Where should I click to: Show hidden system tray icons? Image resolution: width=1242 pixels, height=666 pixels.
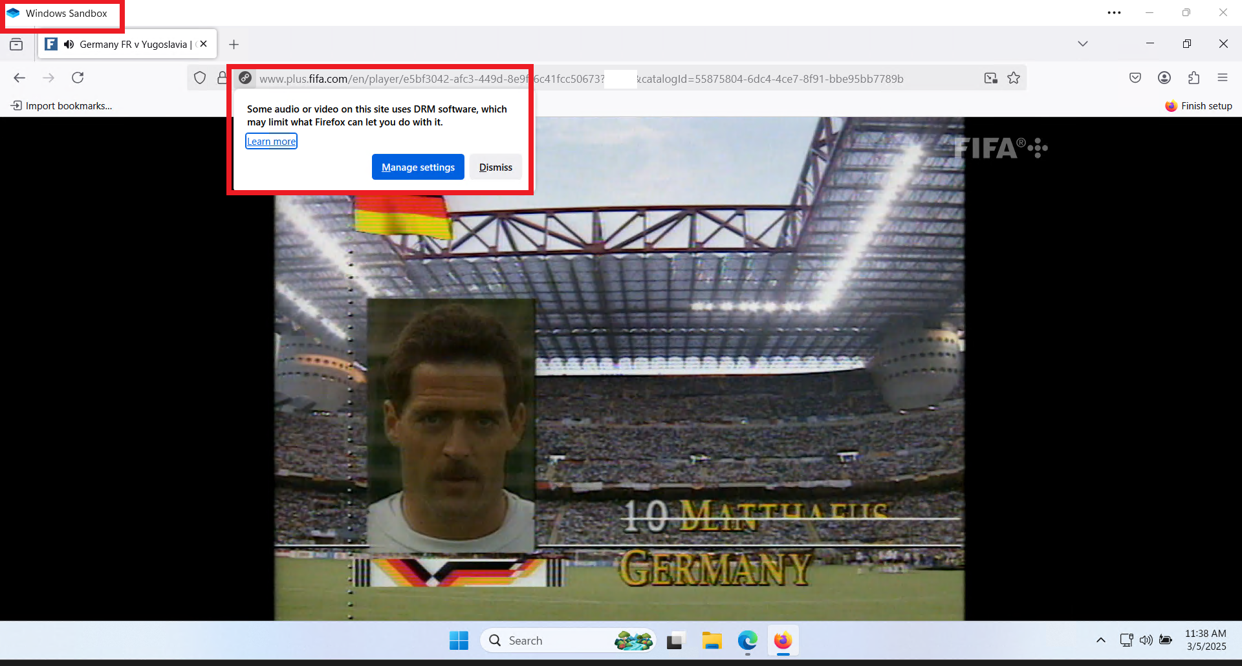click(1100, 640)
